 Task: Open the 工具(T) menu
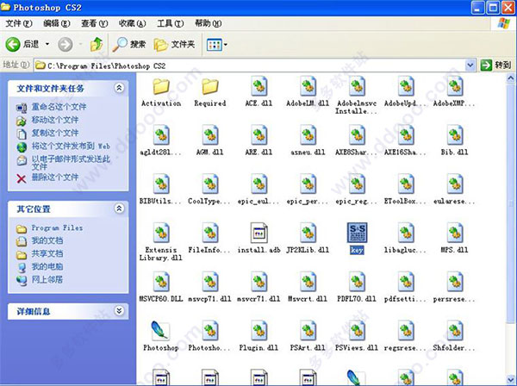[x=170, y=23]
